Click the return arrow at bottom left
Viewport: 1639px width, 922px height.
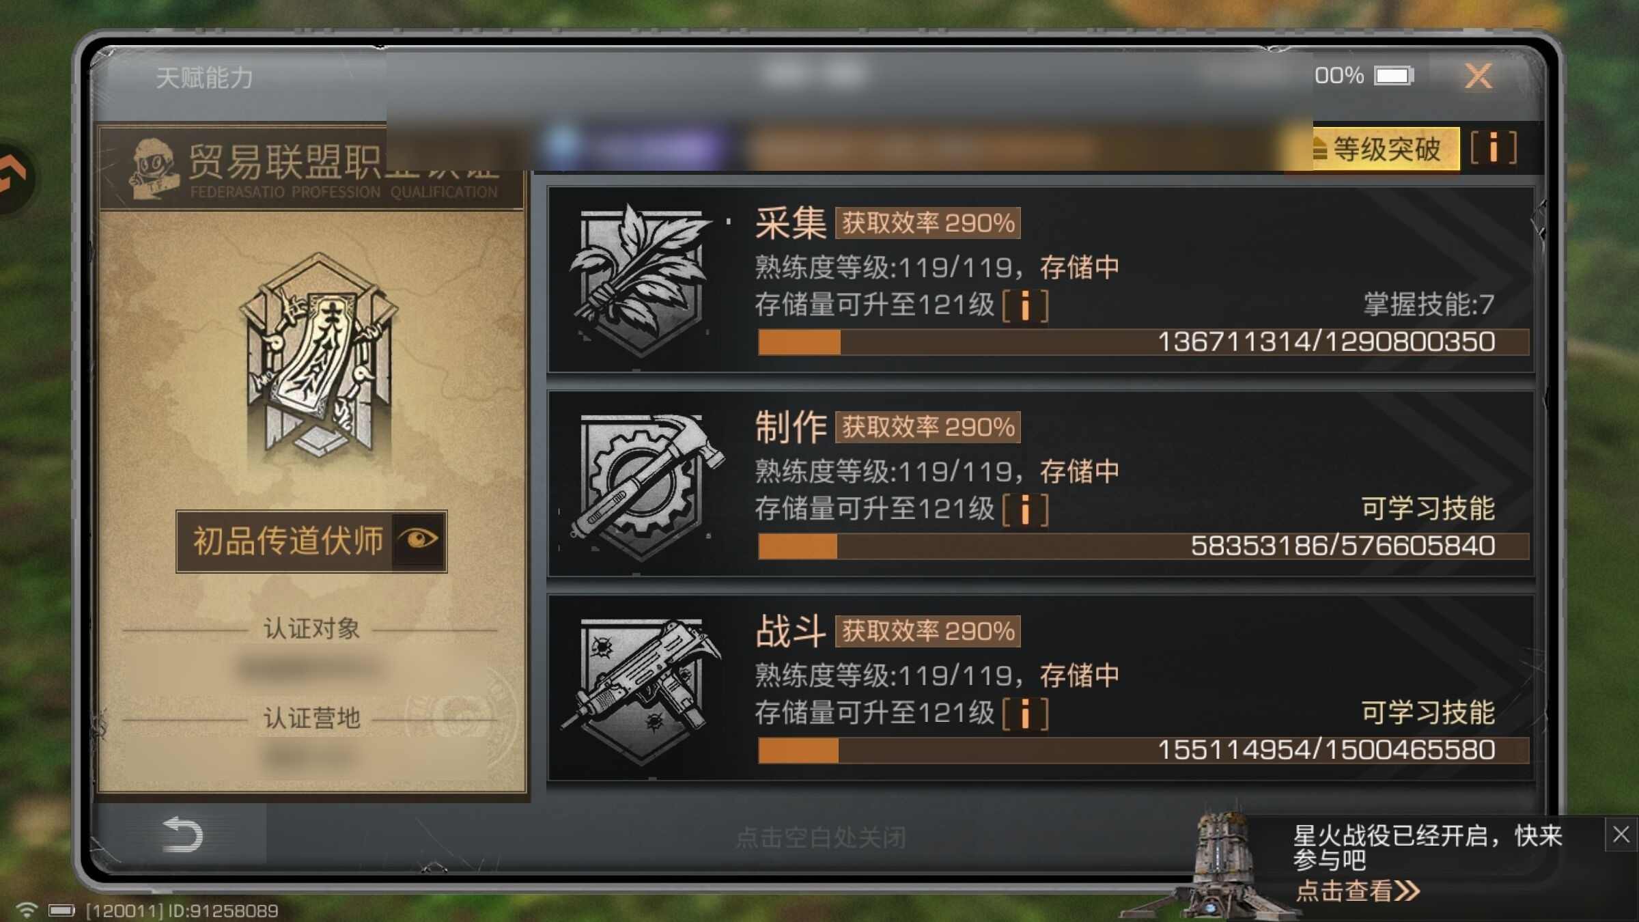(x=182, y=835)
